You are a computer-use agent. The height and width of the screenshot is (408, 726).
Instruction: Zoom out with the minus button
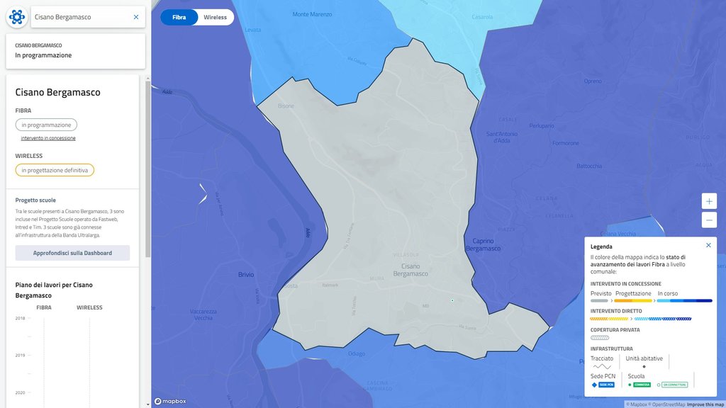[x=709, y=220]
